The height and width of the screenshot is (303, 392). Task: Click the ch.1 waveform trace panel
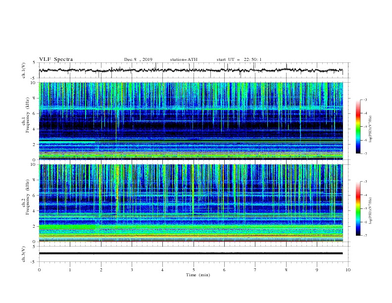pos(194,70)
